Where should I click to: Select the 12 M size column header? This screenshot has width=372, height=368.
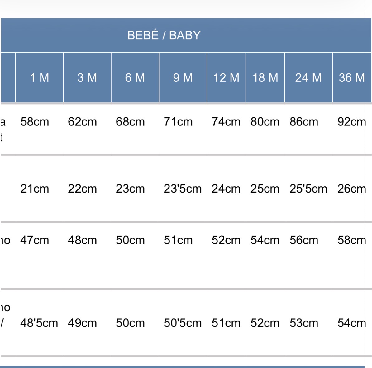tap(226, 77)
